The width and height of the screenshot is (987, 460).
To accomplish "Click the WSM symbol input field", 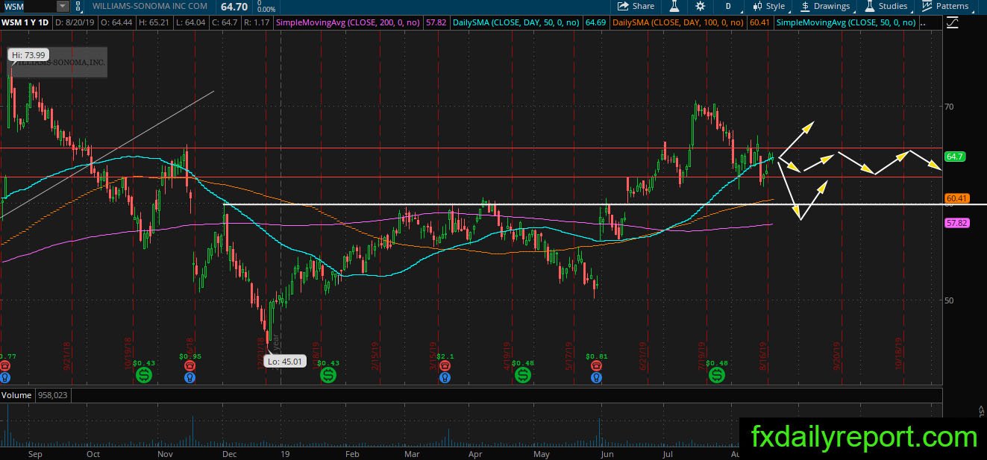I will coord(28,6).
